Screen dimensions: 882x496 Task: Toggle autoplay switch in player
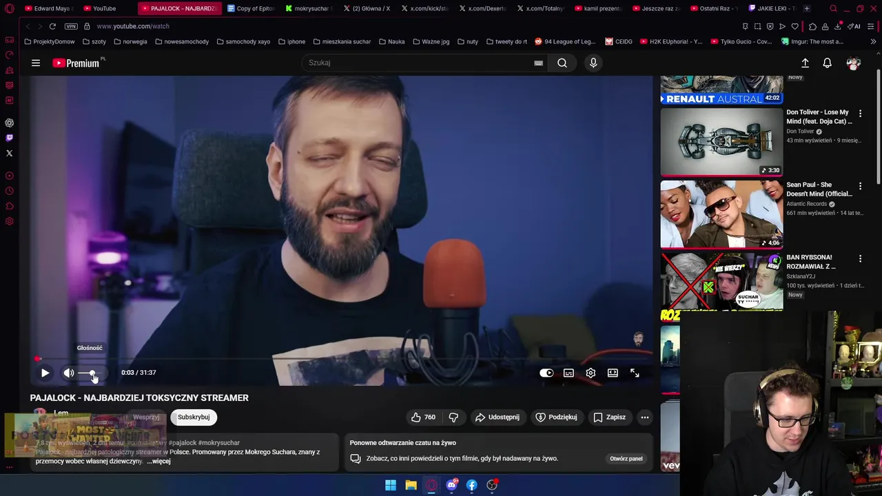[546, 373]
